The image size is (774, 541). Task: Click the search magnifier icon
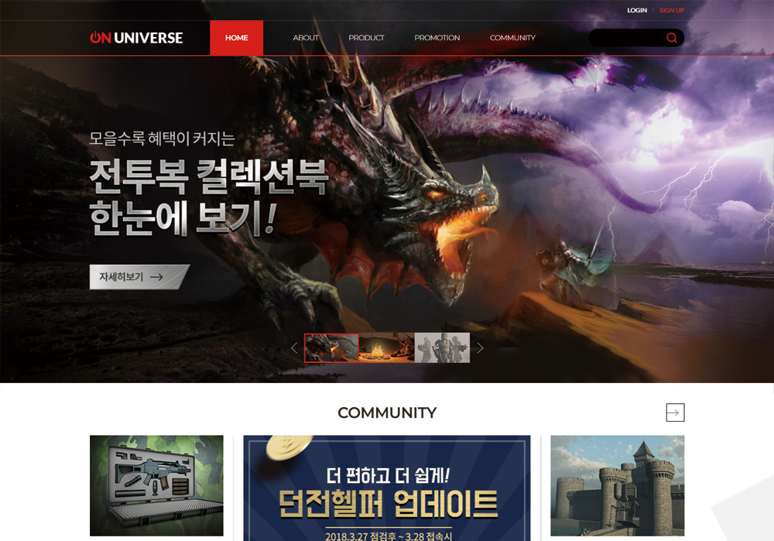point(671,38)
